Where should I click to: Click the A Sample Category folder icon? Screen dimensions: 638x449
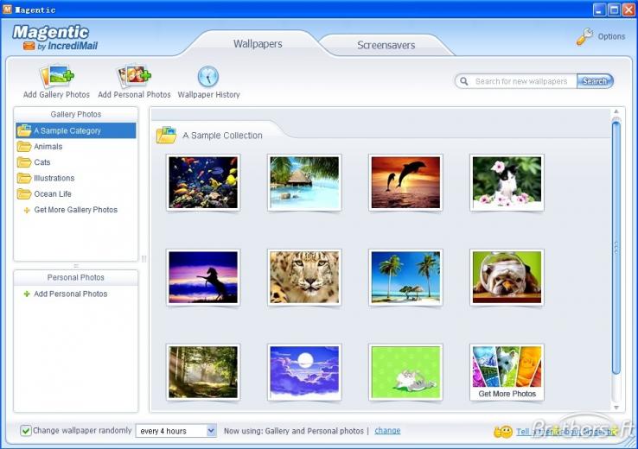[24, 130]
